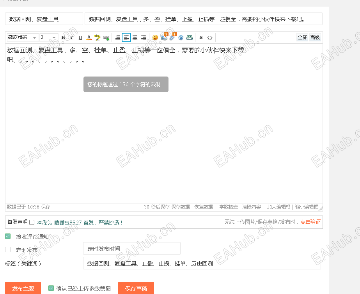
Task: Enlarge editor with 加大编辑框
Action: point(279,207)
